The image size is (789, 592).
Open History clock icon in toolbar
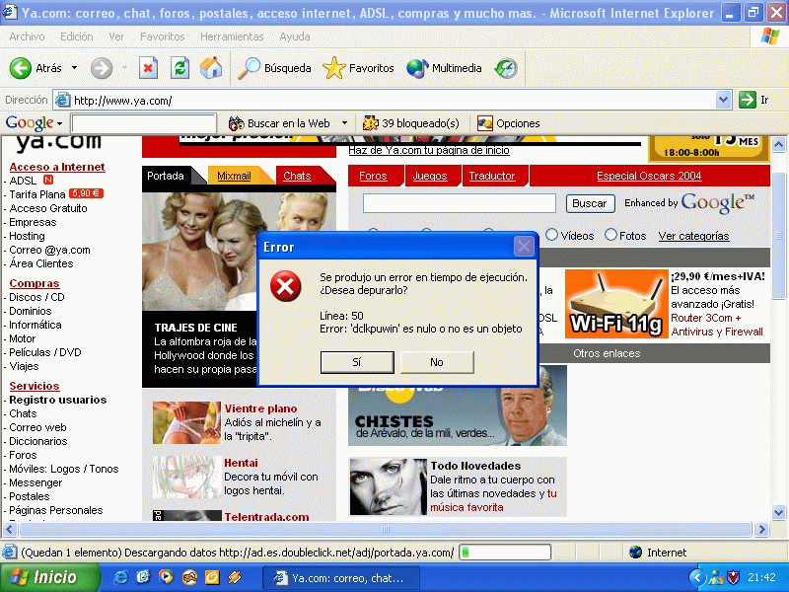pos(506,68)
